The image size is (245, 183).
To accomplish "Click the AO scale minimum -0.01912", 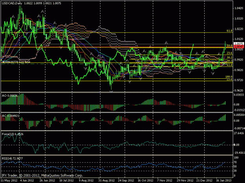I will pyautogui.click(x=239, y=110).
